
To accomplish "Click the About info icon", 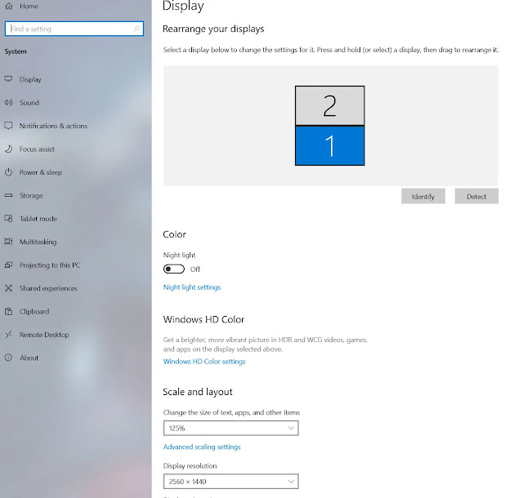I will click(x=9, y=358).
